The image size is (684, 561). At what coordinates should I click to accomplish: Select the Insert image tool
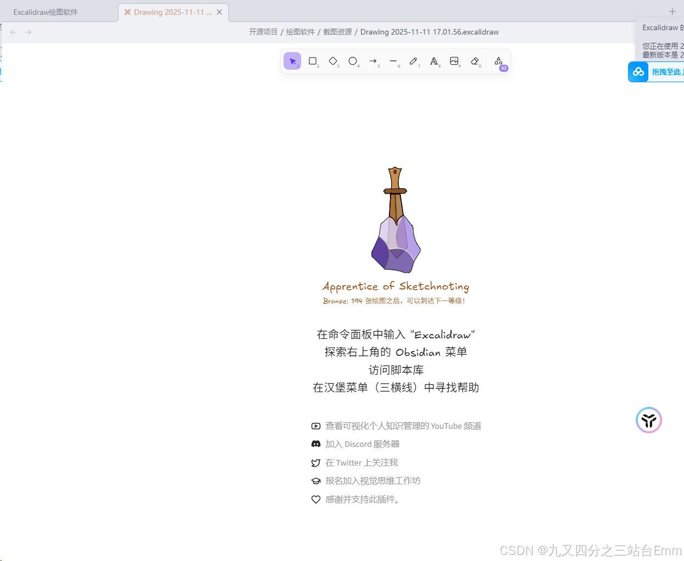[x=455, y=61]
